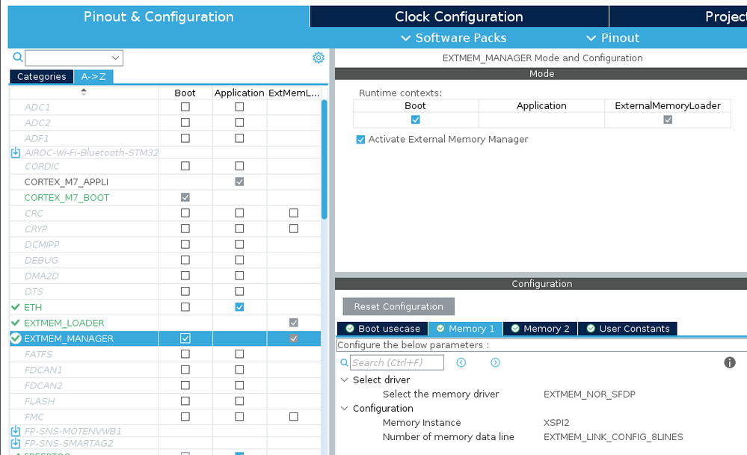Toggle CRC ExtMemLoader checkbox
The width and height of the screenshot is (747, 455).
pos(293,213)
